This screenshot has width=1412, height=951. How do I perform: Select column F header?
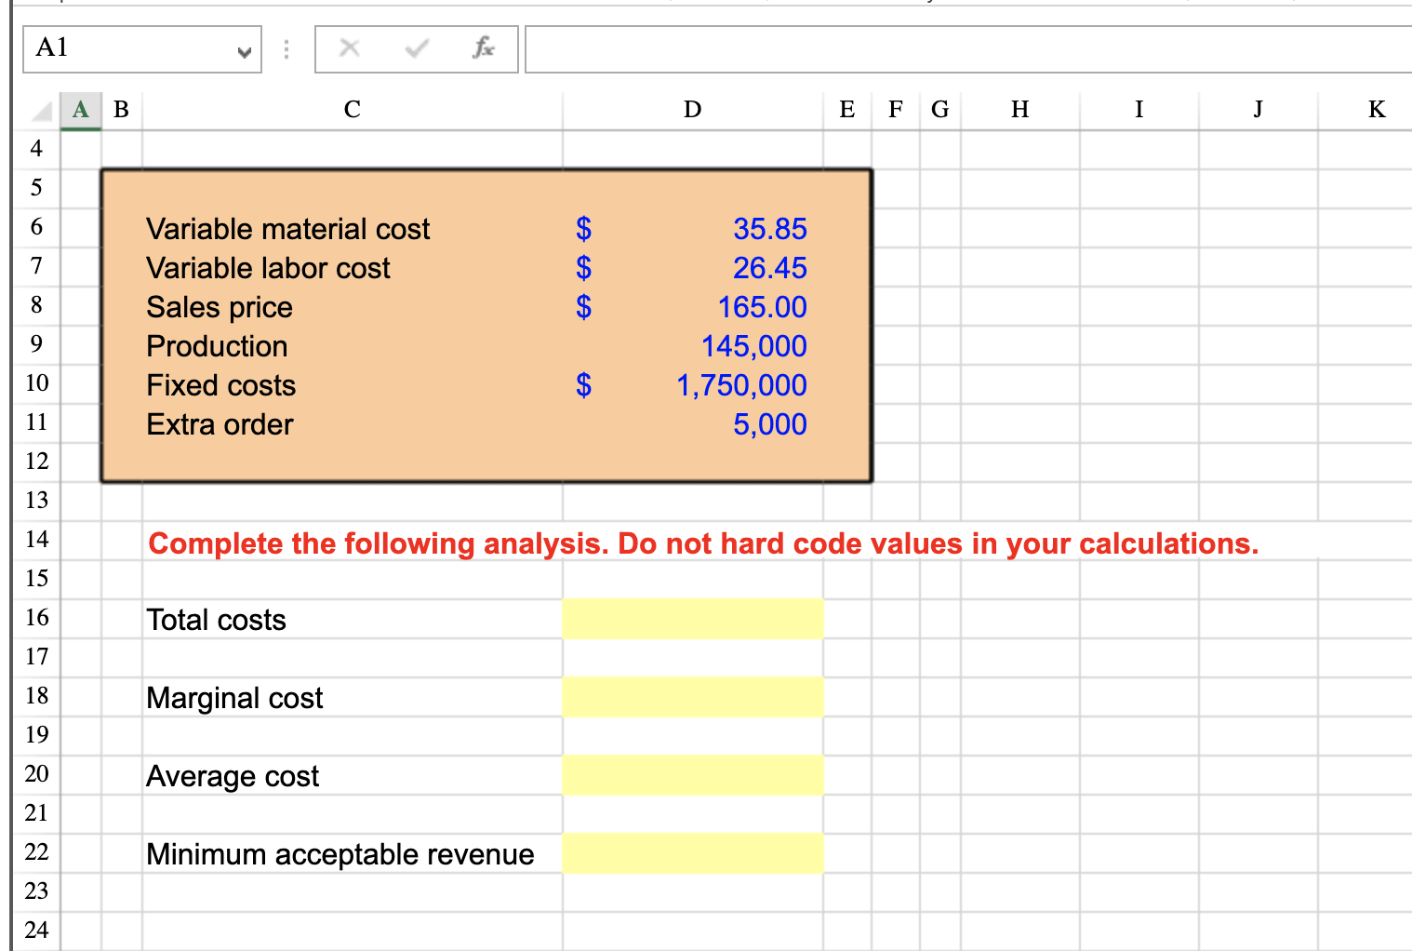coord(896,110)
